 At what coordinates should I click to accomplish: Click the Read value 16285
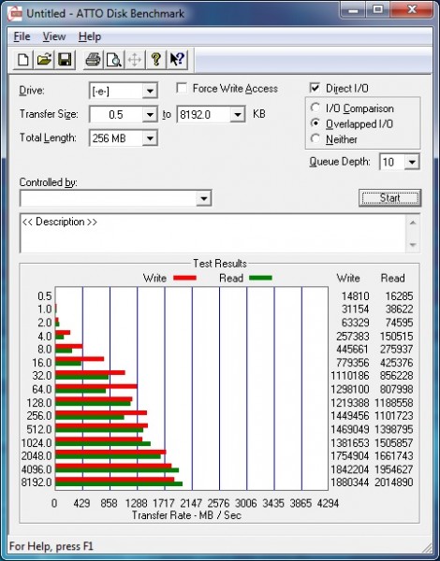coord(399,296)
